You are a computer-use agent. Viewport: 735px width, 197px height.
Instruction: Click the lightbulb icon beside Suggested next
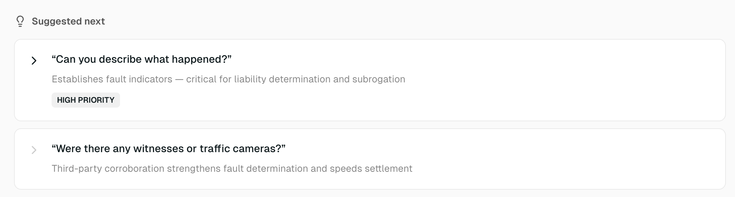tap(20, 21)
